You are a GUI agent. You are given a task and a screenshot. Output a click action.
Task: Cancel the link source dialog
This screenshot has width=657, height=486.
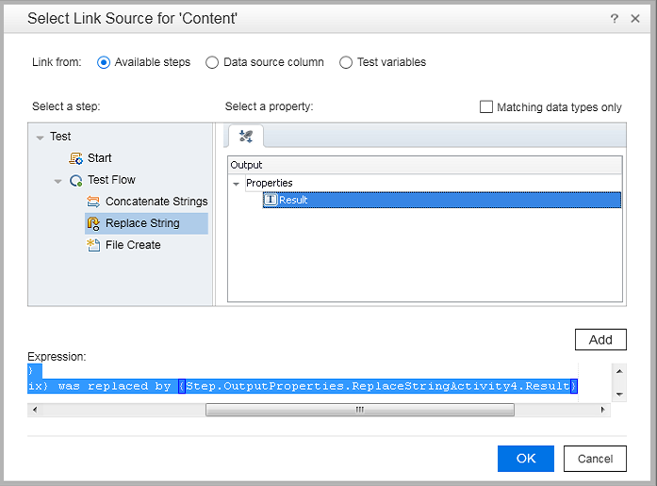pyautogui.click(x=595, y=459)
